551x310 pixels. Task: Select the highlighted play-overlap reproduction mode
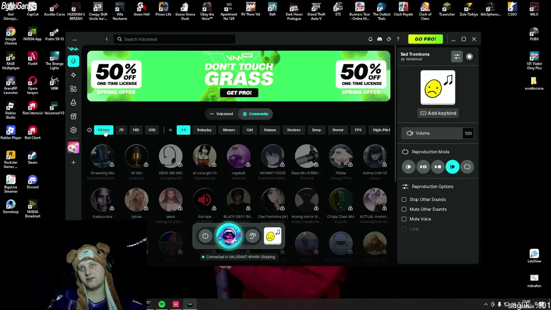coord(452,167)
